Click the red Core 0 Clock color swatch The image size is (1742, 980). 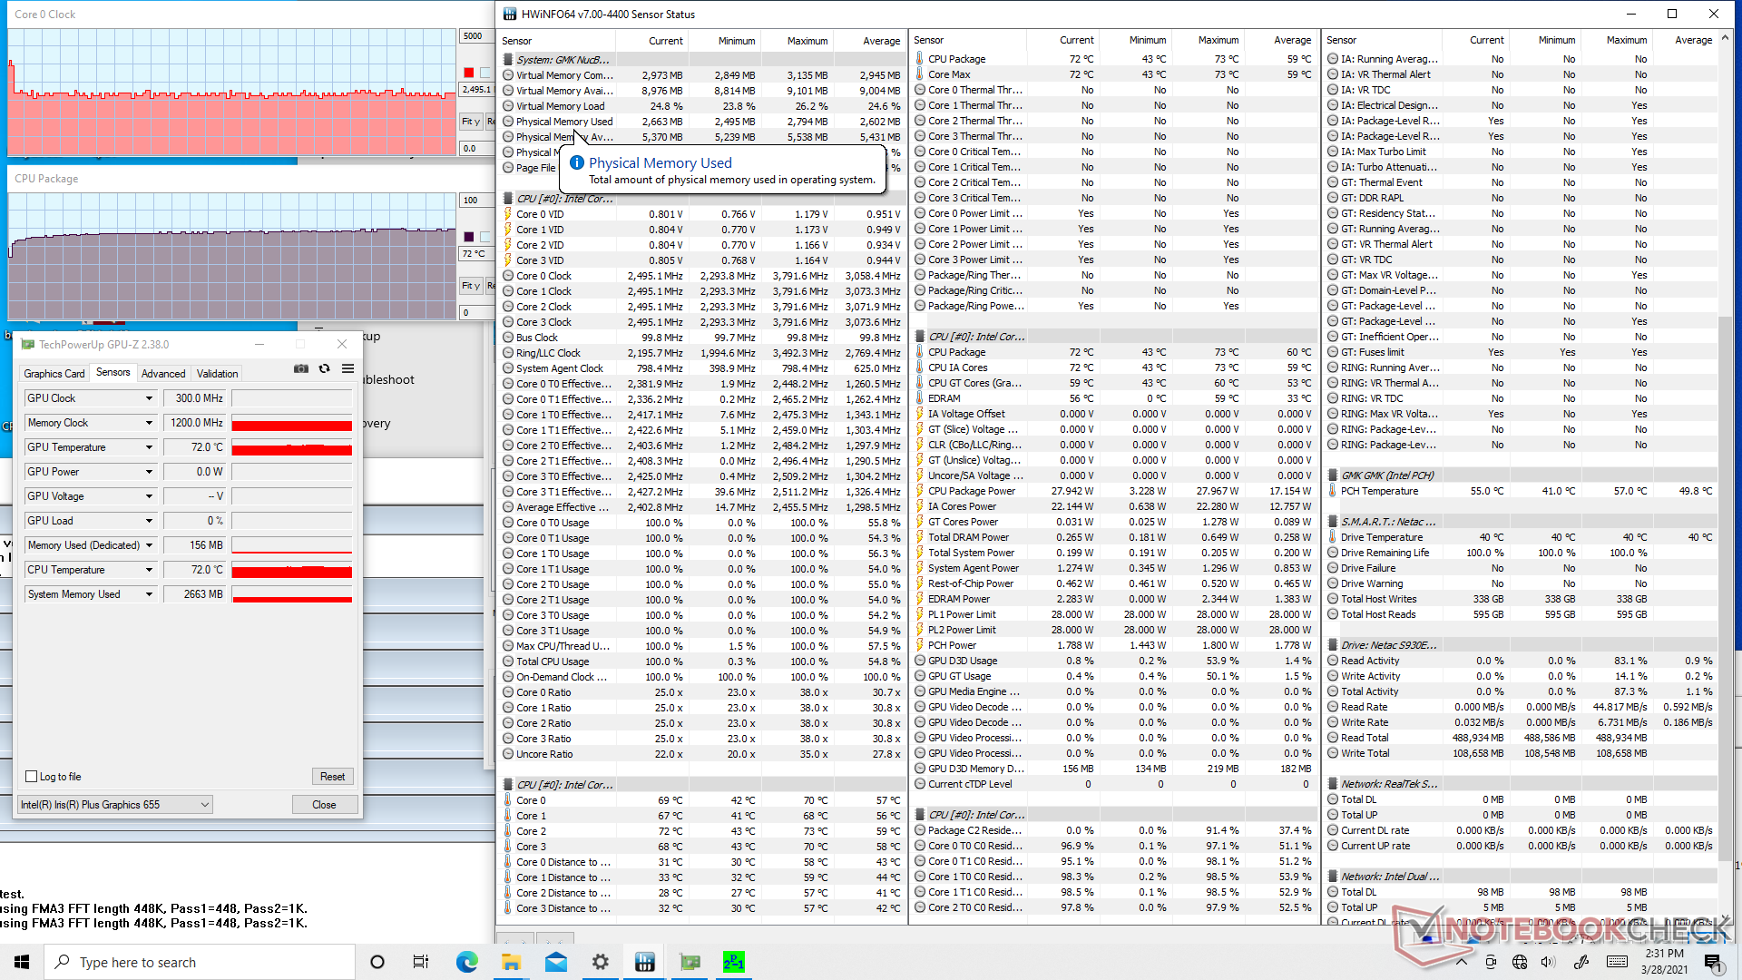pyautogui.click(x=468, y=73)
